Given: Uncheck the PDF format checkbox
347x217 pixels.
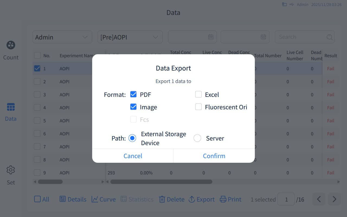Looking at the screenshot, I should pos(133,94).
